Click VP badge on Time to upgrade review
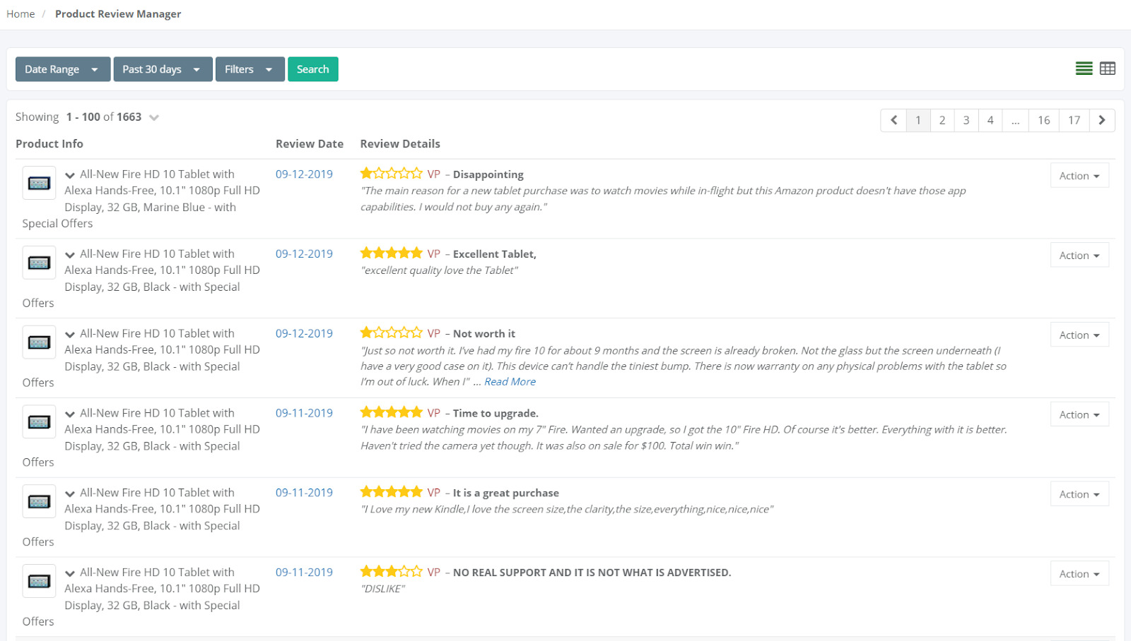The height and width of the screenshot is (641, 1131). tap(433, 413)
